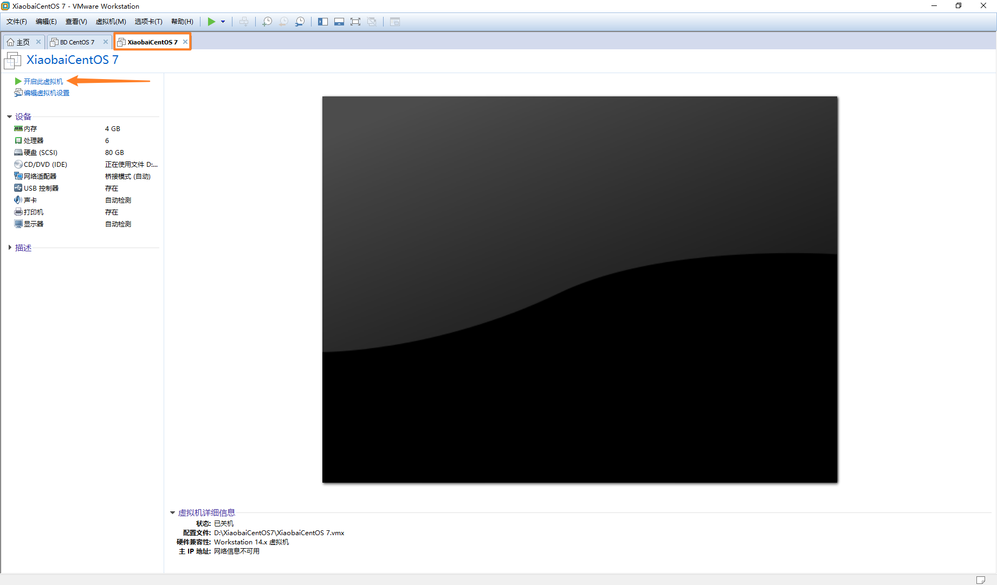Open the 文件(F) menu
Image resolution: width=997 pixels, height=585 pixels.
tap(17, 22)
